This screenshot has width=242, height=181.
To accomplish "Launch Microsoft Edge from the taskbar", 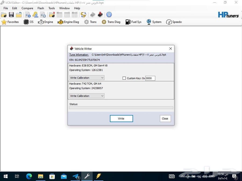I will point(29,176).
